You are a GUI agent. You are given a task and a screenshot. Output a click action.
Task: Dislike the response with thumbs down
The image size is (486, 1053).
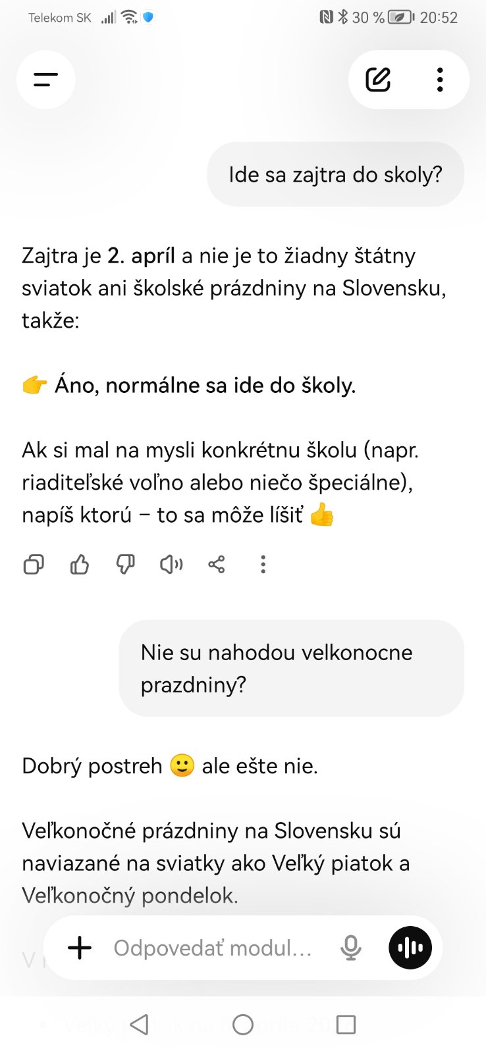click(125, 564)
